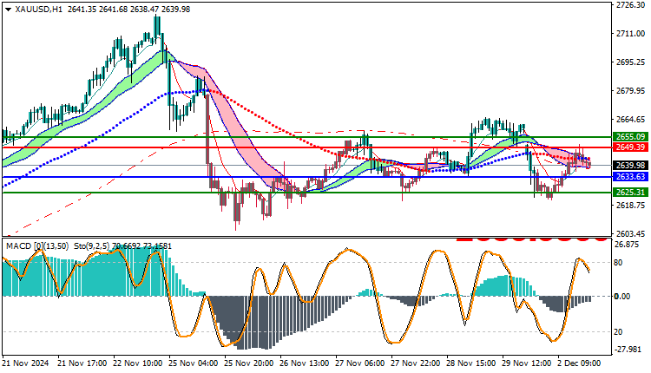Click the 21 Nov 17:00 time label
This screenshot has height=373, width=651.
[82, 363]
